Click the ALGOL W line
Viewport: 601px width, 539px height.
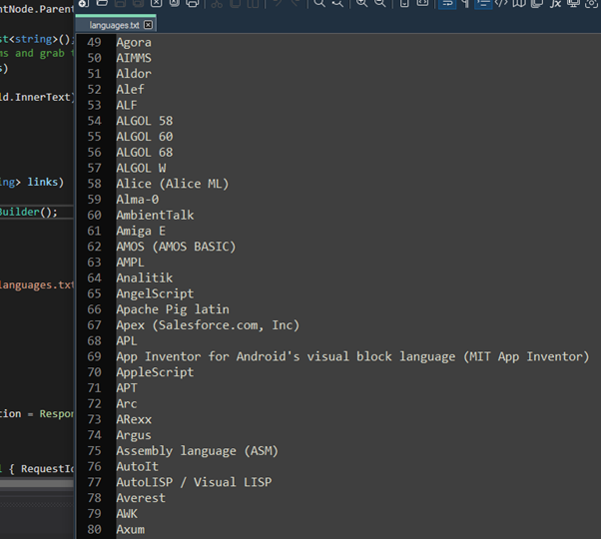[x=141, y=168]
